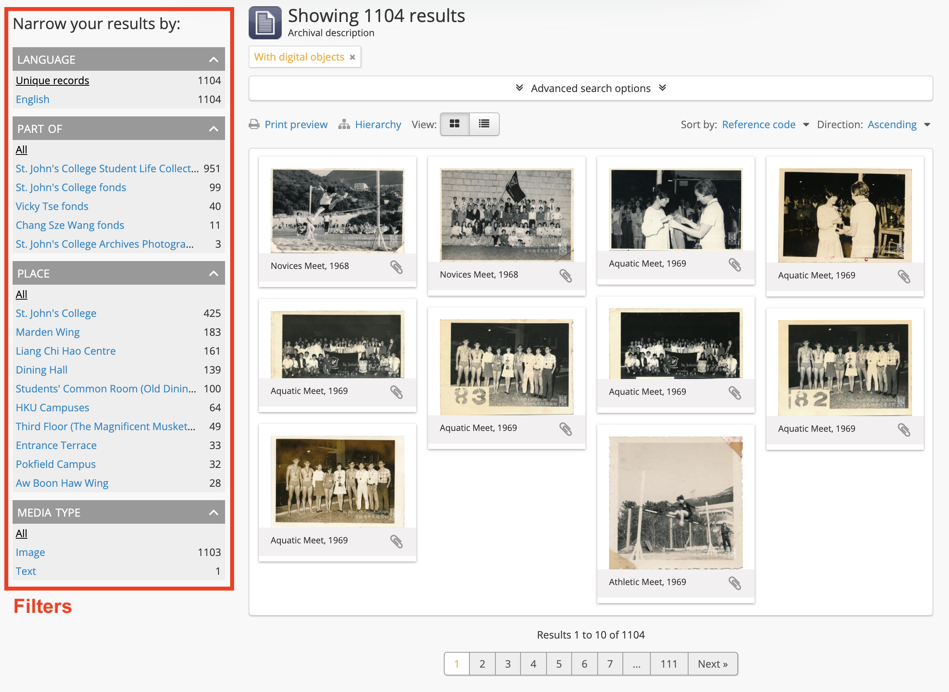The image size is (949, 692).
Task: Navigate to page 2 of results
Action: (x=481, y=664)
